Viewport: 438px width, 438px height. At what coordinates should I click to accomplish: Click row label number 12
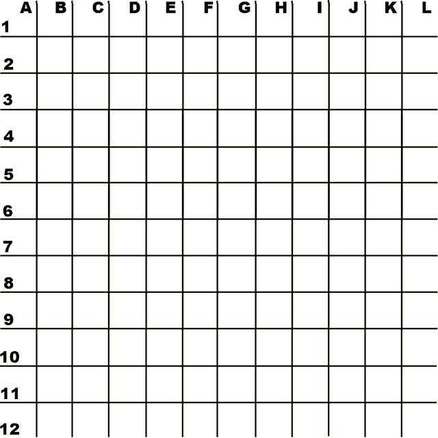pyautogui.click(x=10, y=429)
